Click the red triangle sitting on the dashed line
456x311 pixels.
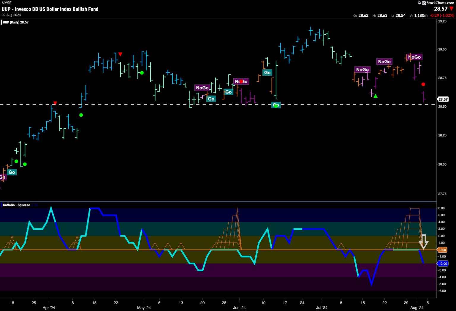coord(55,103)
